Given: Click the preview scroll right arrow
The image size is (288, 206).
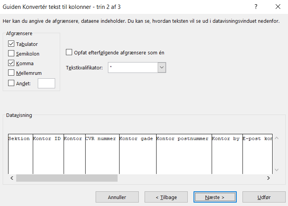Looking at the screenshot, I should (268, 178).
